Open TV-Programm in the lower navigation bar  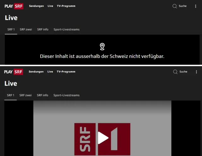pos(66,72)
